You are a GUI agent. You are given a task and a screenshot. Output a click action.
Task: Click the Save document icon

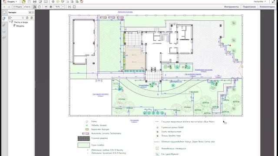(29, 2)
